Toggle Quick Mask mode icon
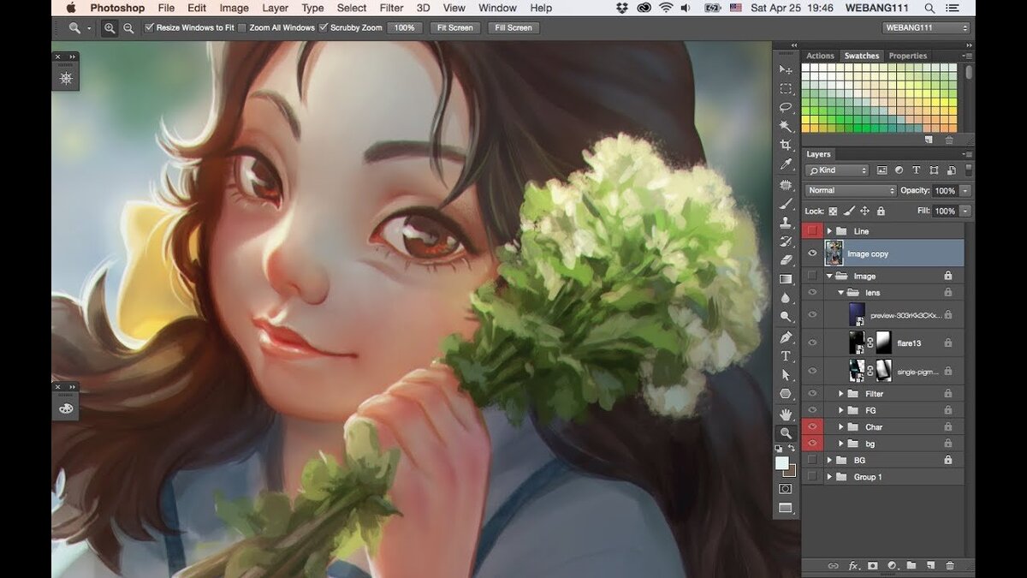 click(x=785, y=488)
